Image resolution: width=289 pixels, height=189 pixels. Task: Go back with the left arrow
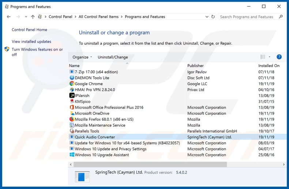[x=9, y=17]
